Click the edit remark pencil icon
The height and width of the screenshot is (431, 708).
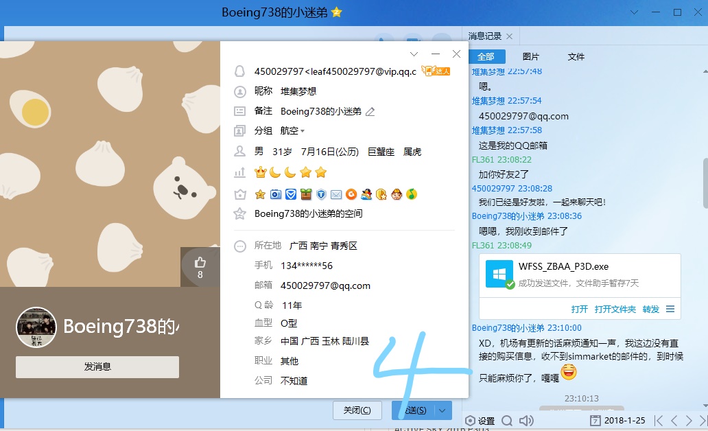tap(370, 111)
